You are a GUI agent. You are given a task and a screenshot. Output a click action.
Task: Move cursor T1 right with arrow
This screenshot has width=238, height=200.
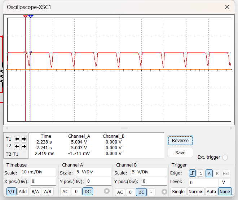[24, 139]
